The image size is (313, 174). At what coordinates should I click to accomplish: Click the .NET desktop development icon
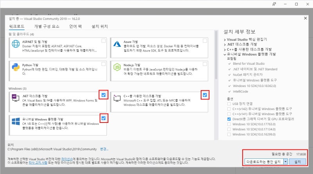pyautogui.click(x=16, y=98)
